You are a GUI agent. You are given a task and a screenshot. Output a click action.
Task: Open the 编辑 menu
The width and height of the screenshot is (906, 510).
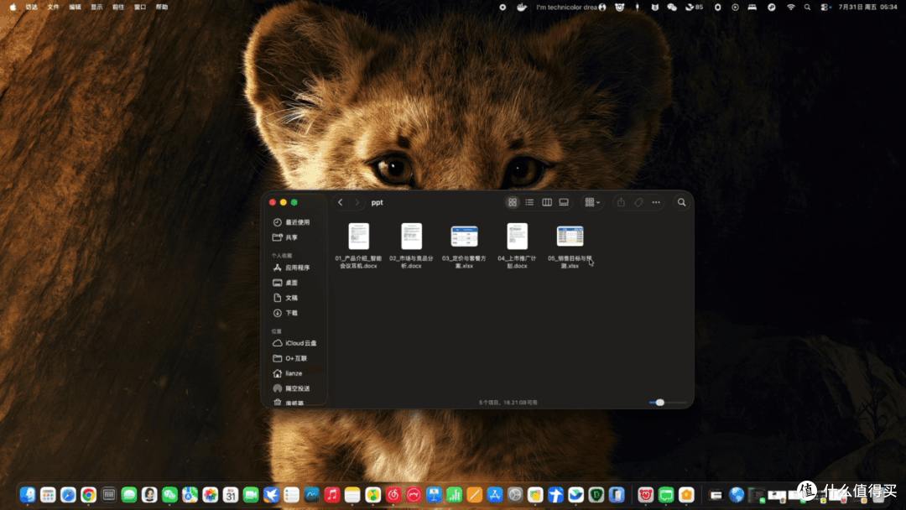pyautogui.click(x=75, y=7)
